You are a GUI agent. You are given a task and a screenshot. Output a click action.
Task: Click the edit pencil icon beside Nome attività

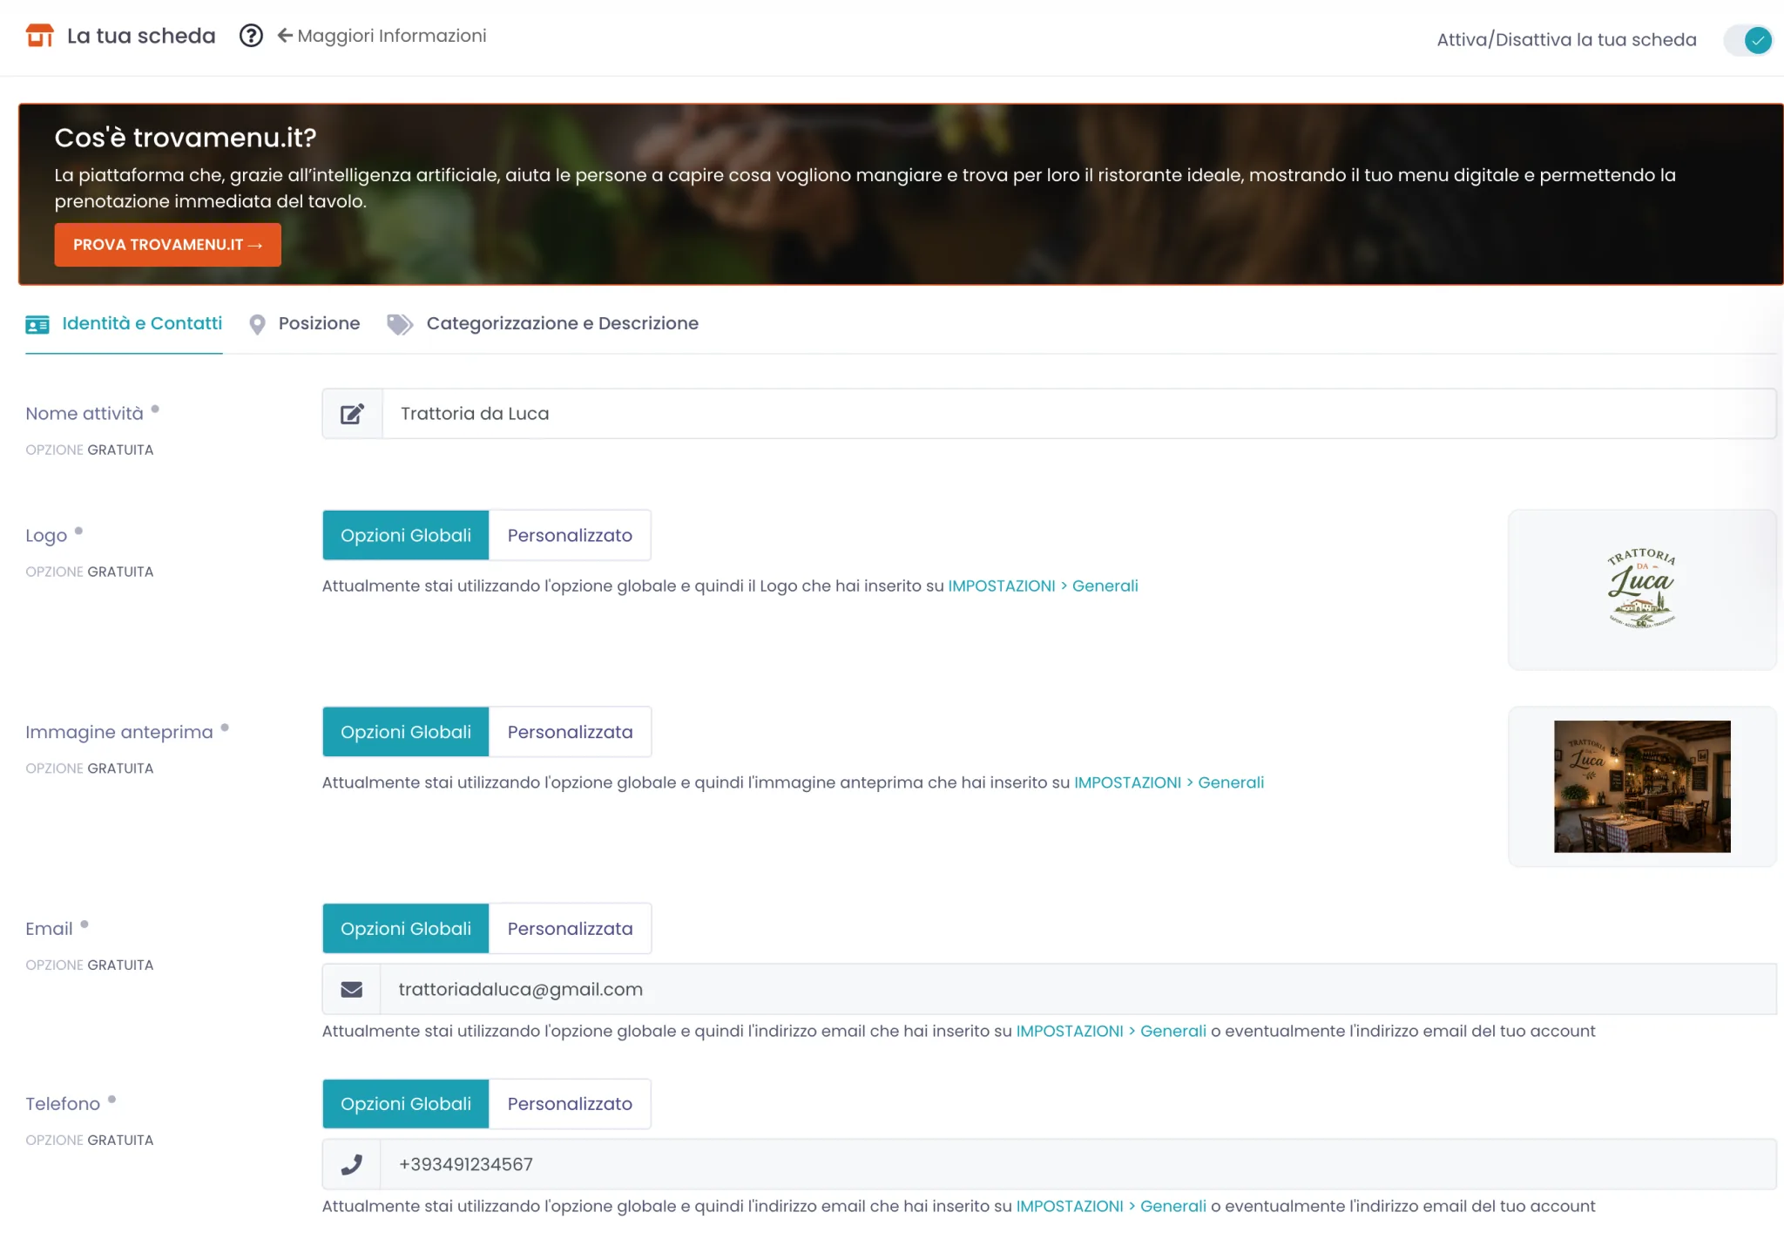point(352,414)
